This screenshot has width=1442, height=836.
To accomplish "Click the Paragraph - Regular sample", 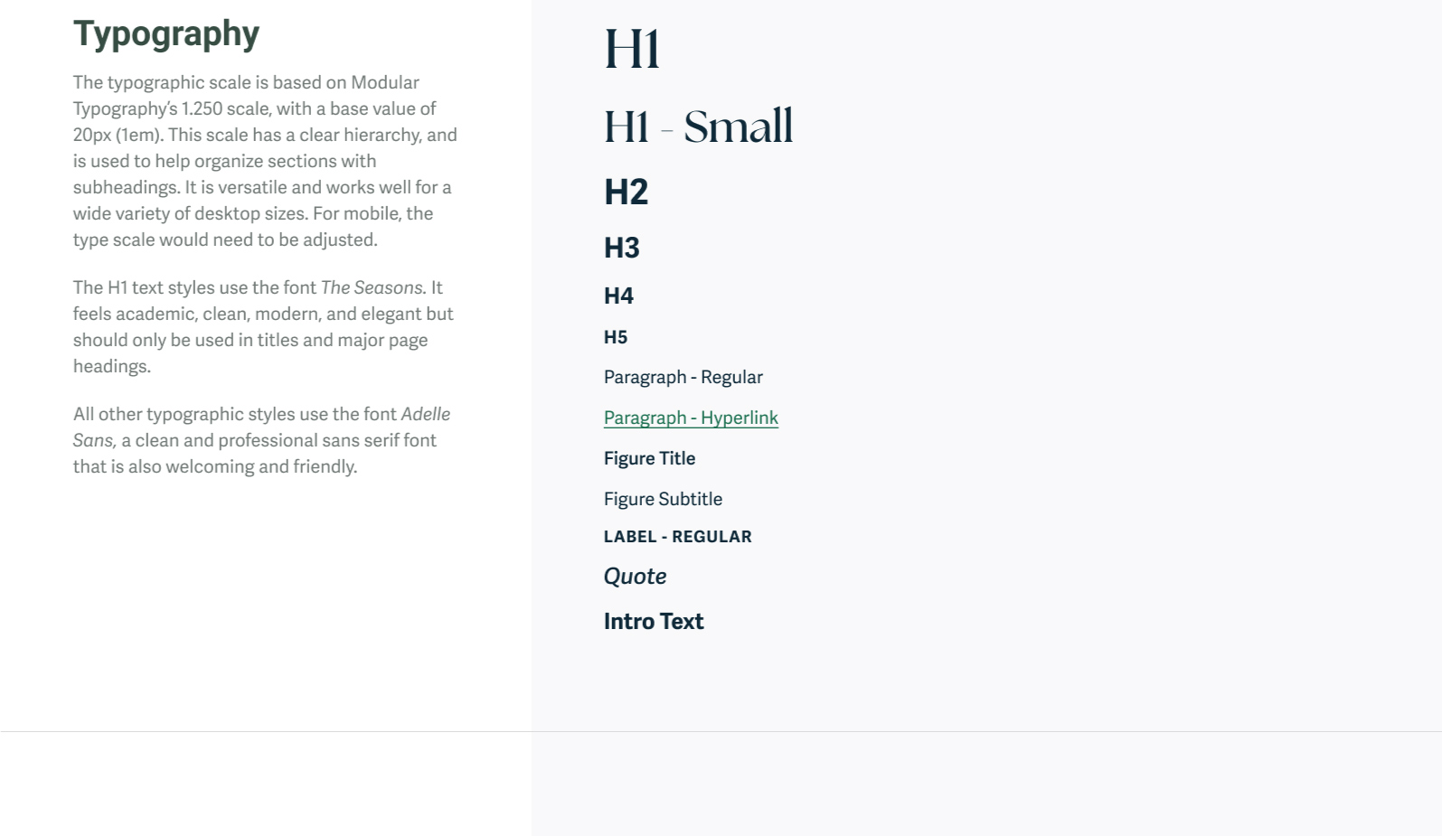I will [683, 377].
